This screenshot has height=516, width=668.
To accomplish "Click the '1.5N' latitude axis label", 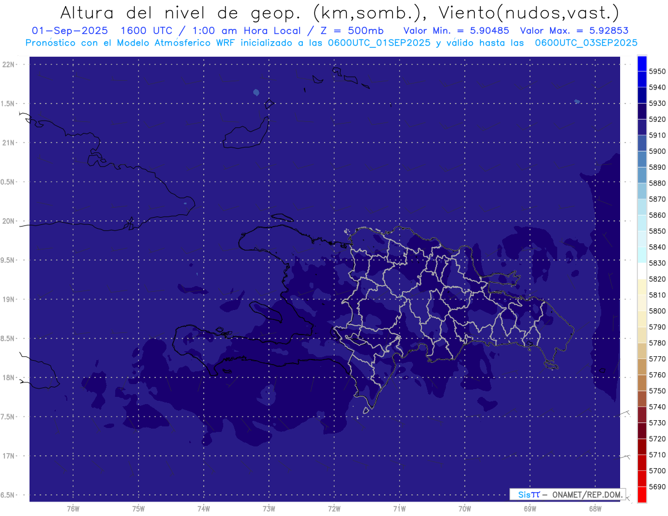I will pyautogui.click(x=8, y=104).
